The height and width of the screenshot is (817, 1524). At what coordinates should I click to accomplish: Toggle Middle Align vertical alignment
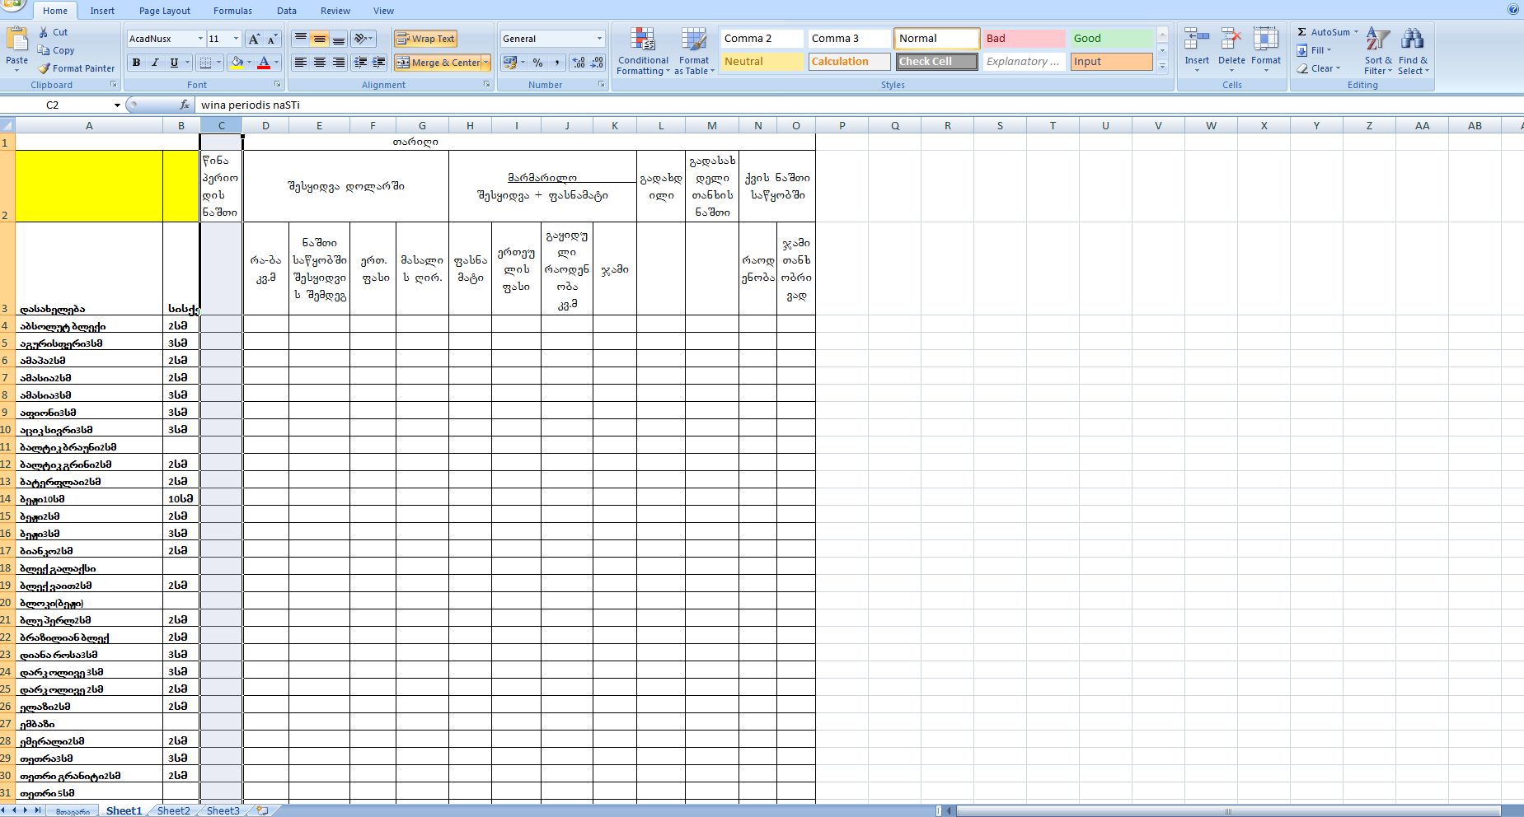320,39
